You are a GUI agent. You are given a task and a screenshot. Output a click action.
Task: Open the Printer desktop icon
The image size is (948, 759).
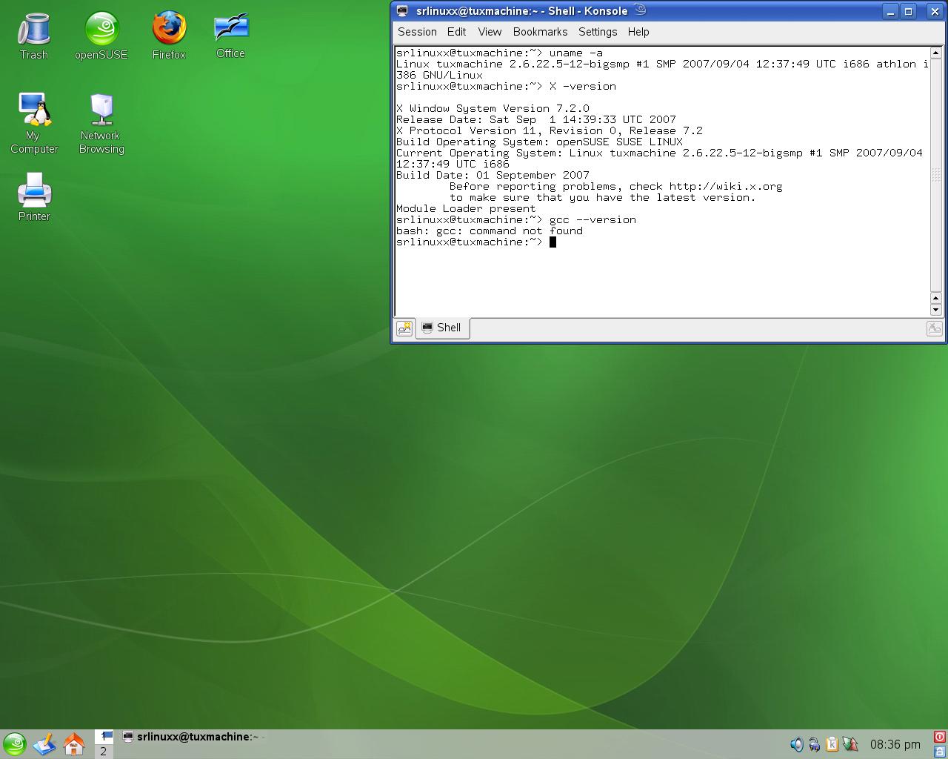[x=34, y=196]
